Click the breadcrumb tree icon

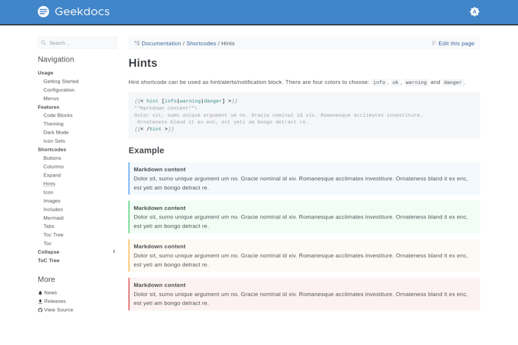coord(137,43)
